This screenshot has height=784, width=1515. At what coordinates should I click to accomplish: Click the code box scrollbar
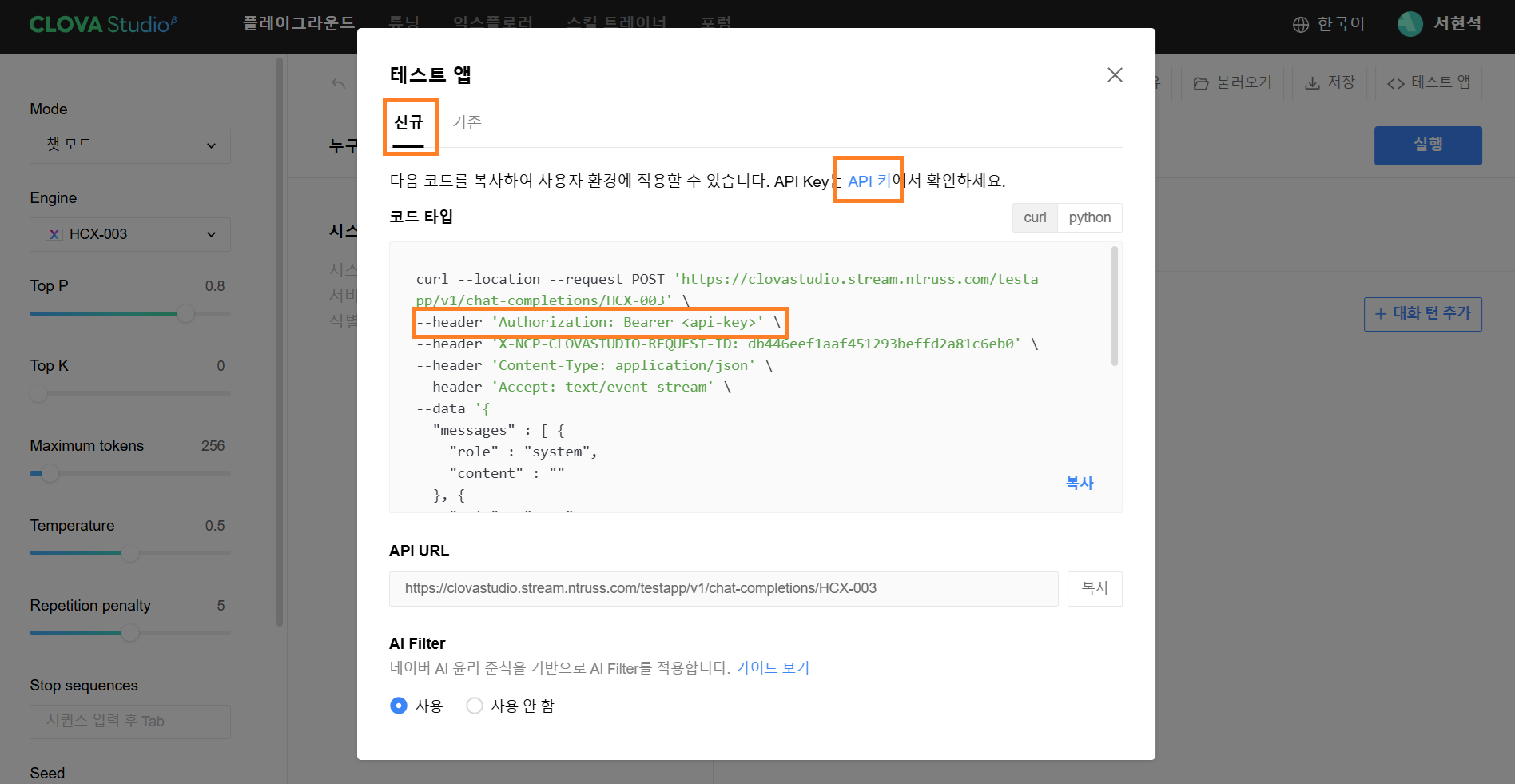coord(1114,306)
